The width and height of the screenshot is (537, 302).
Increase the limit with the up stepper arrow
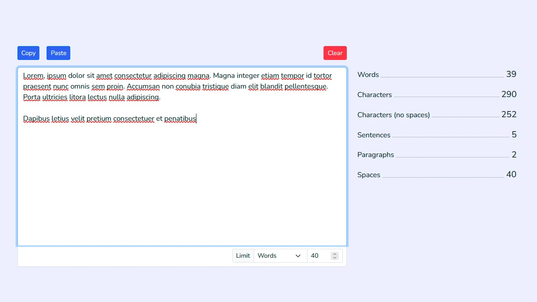(335, 253)
